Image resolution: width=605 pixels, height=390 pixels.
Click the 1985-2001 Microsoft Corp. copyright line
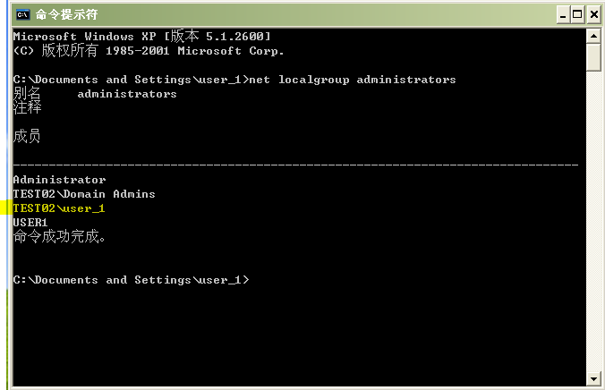(x=149, y=50)
